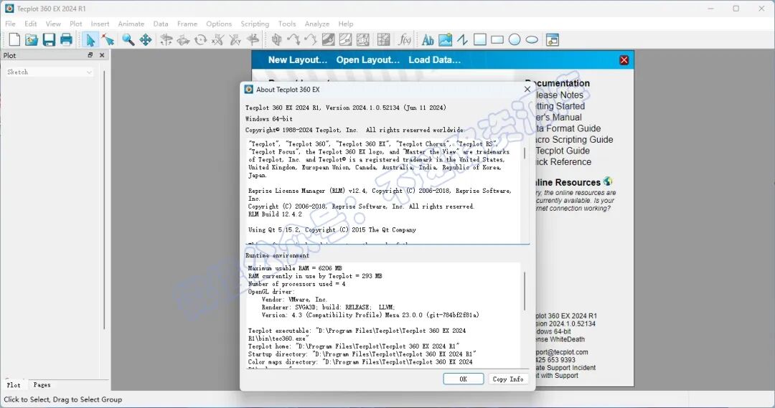Close the welcome screen with red X

click(x=624, y=60)
